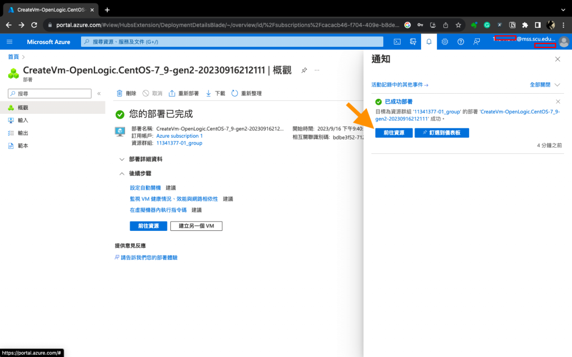Click the Grammarly extension icon

487,25
